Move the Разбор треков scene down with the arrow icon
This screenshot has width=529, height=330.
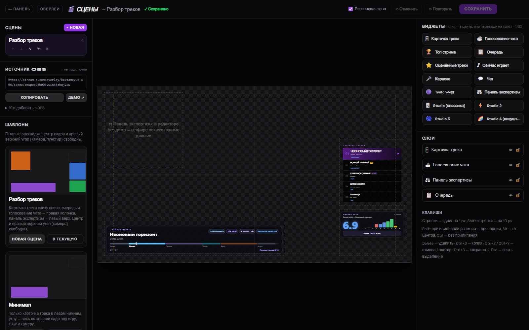click(21, 49)
